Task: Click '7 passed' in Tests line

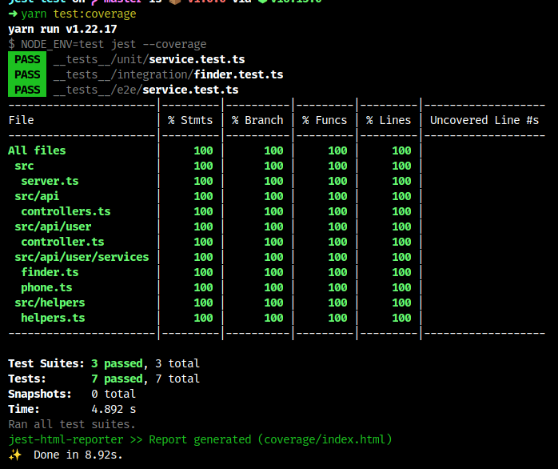Action: [118, 379]
